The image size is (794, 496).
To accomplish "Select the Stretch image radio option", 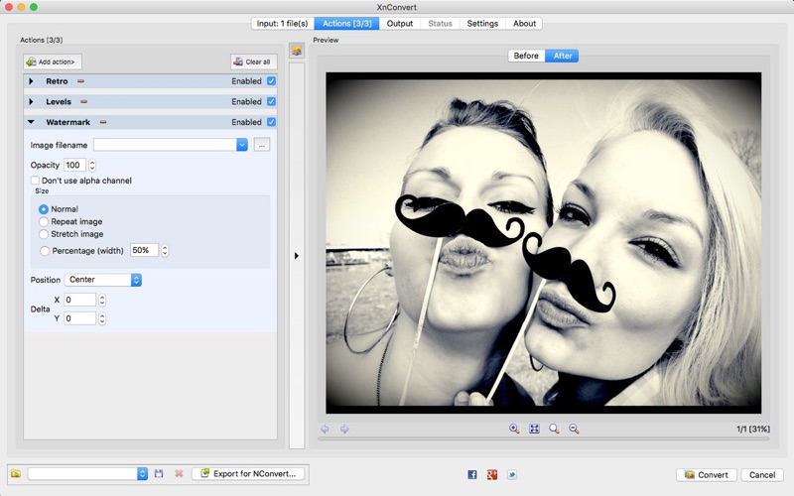I will (x=44, y=234).
